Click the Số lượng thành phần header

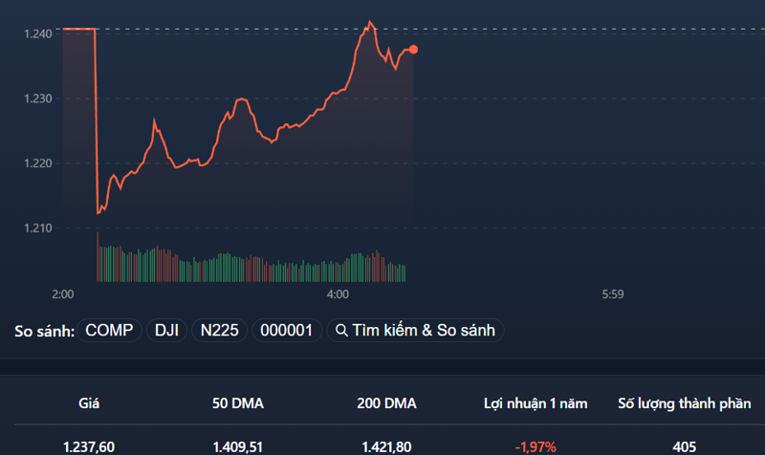pos(685,403)
